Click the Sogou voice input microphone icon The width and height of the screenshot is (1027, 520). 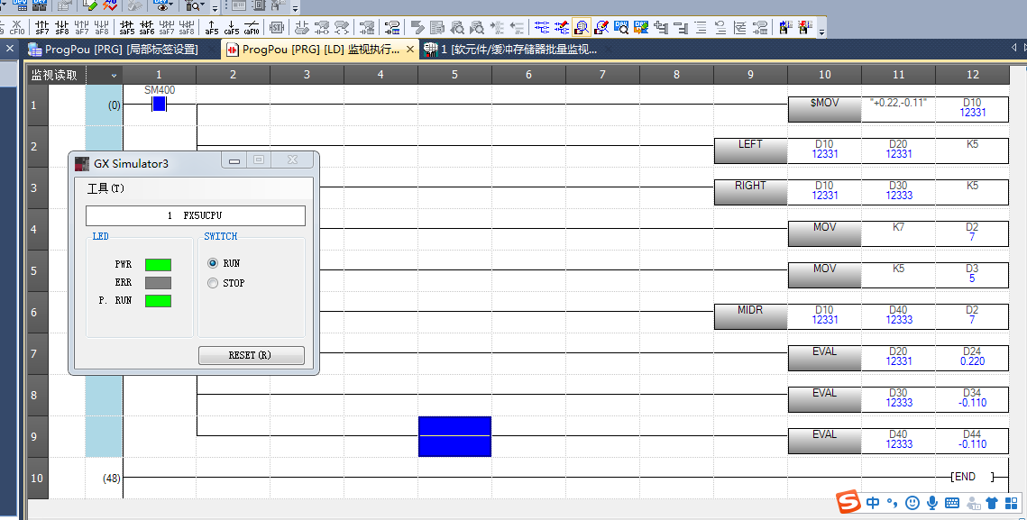pos(932,502)
